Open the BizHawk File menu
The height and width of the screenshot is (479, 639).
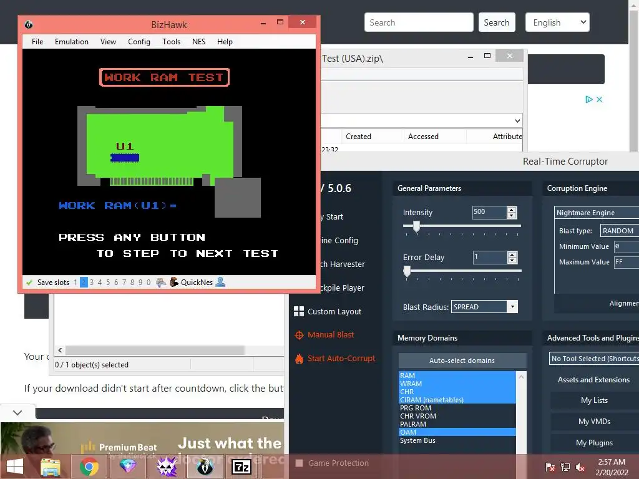[x=37, y=42]
